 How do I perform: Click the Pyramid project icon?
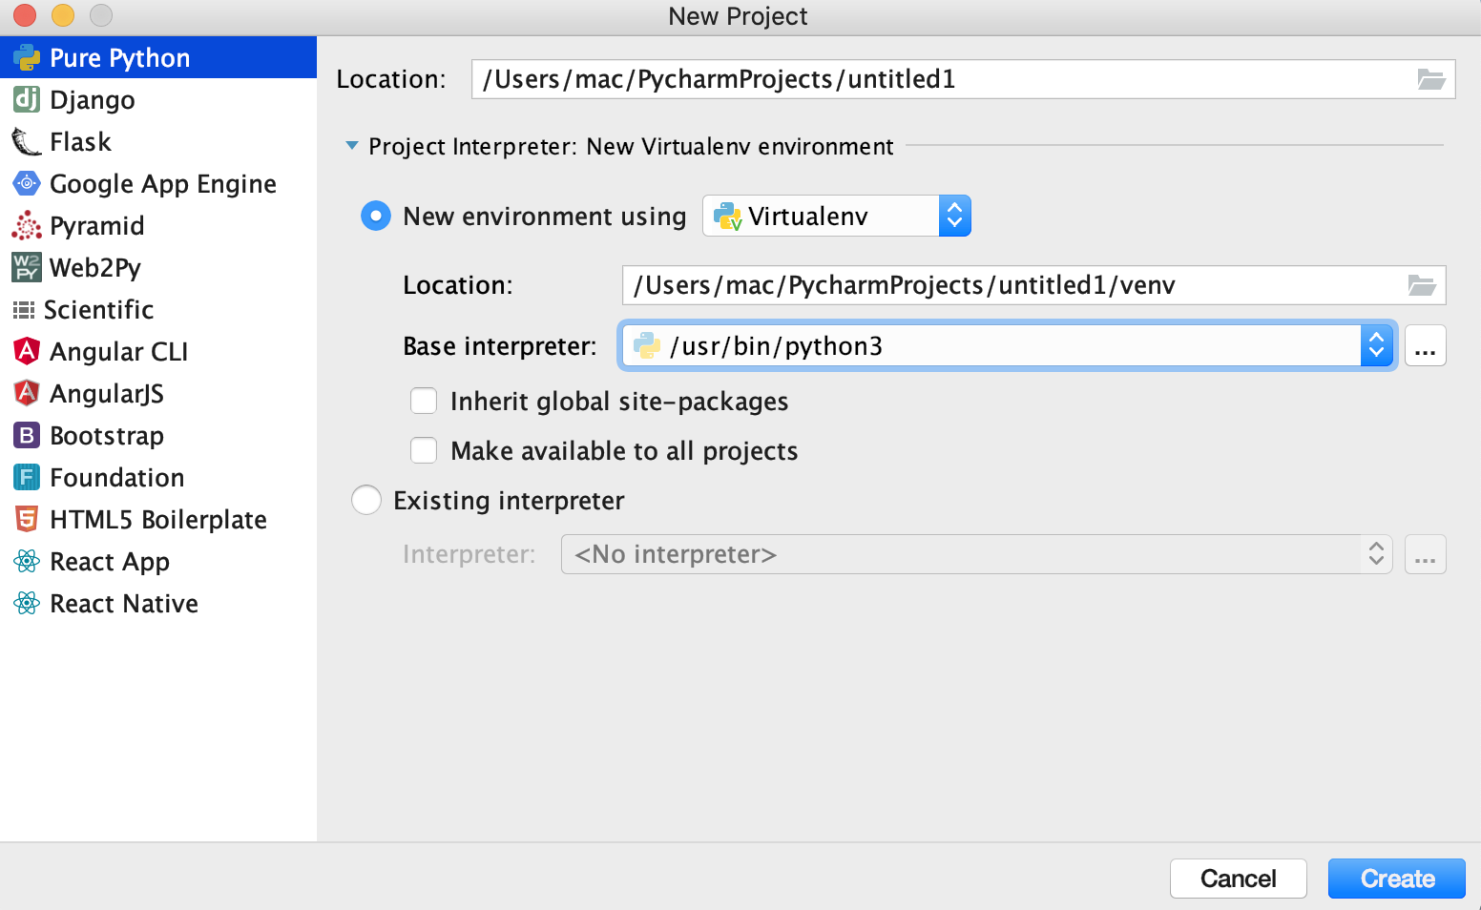pyautogui.click(x=27, y=226)
